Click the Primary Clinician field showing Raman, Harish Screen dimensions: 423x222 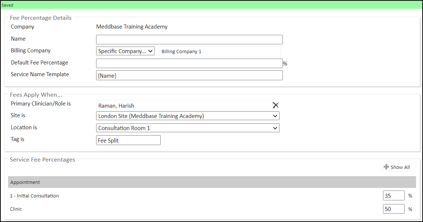183,106
